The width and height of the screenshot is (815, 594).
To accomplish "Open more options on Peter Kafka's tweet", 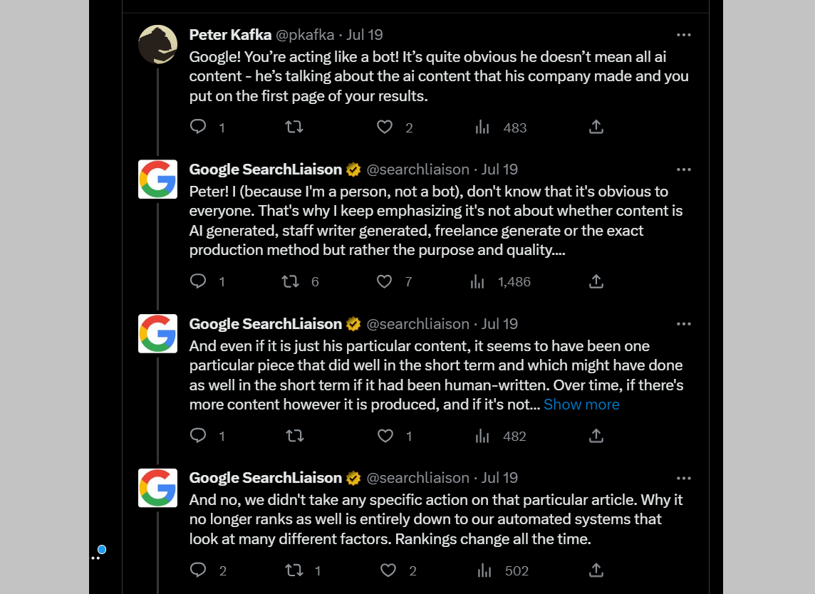I will point(683,35).
